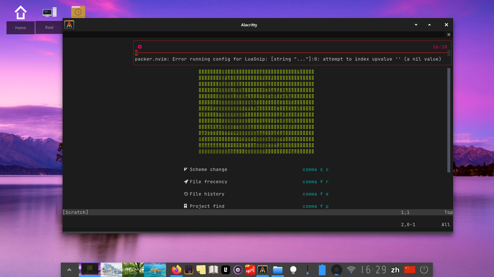
Task: Expand the taskbar using the up arrow
Action: tap(69, 269)
